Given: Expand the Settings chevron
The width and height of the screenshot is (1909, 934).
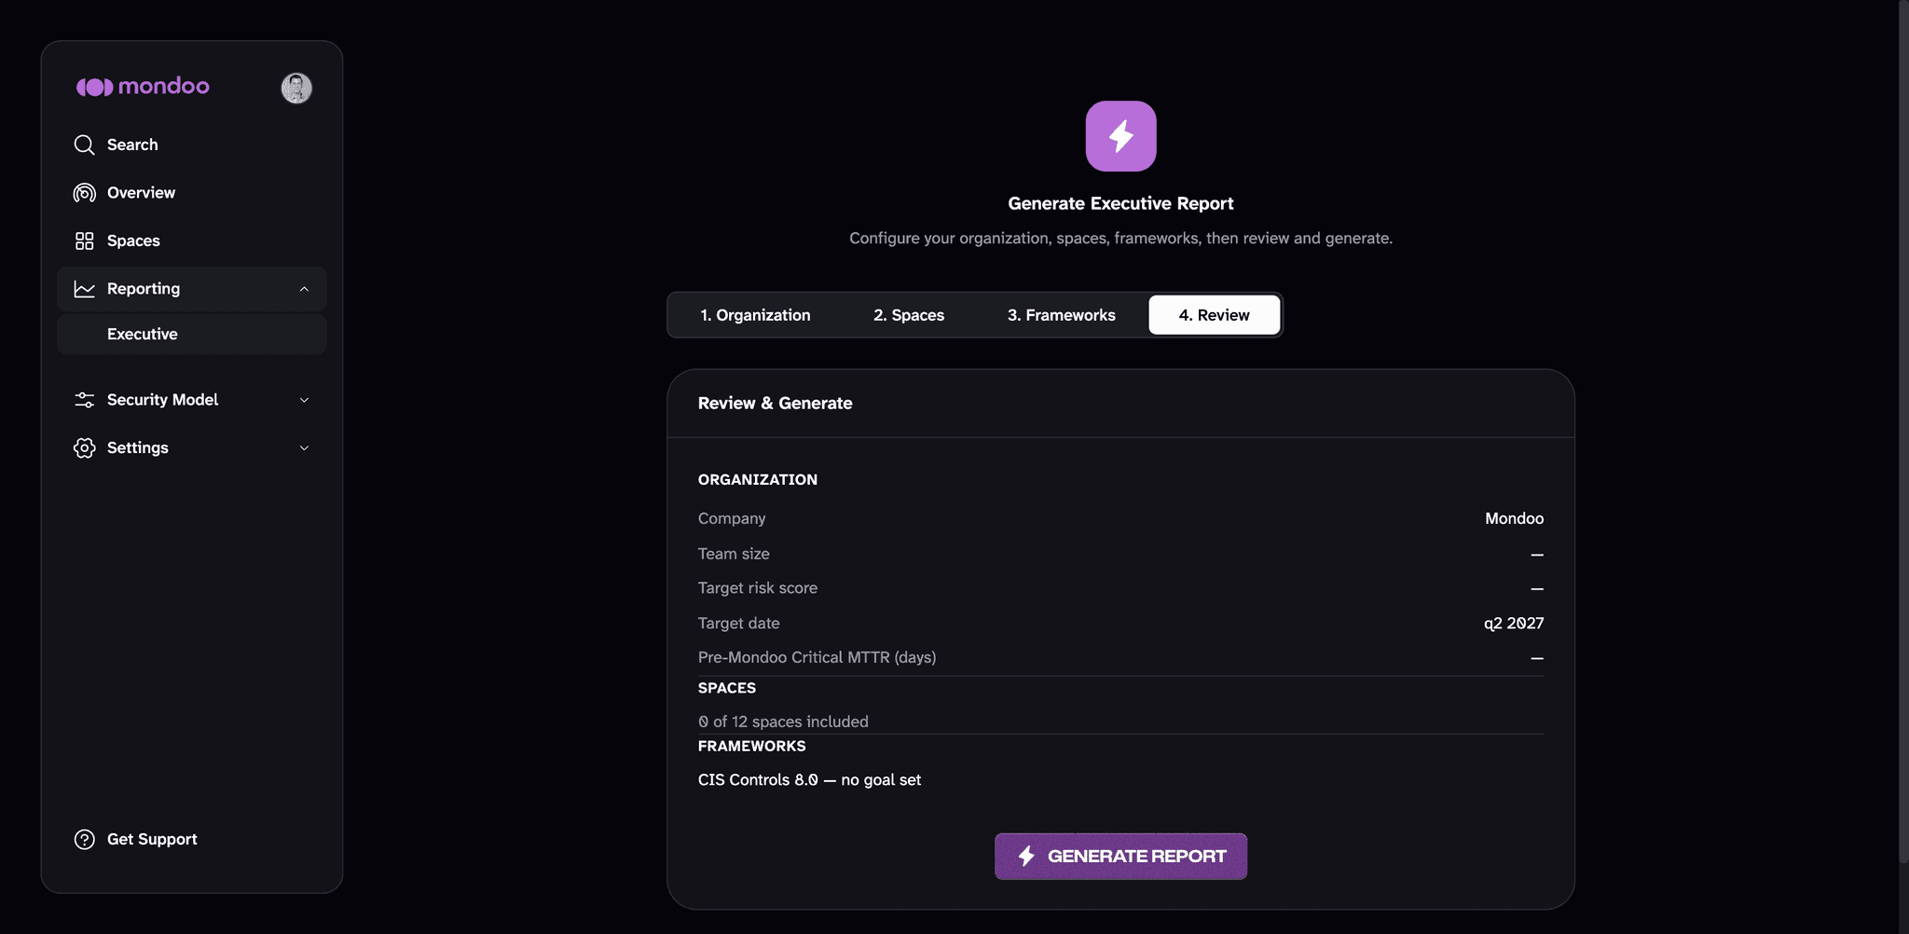Looking at the screenshot, I should tap(304, 448).
